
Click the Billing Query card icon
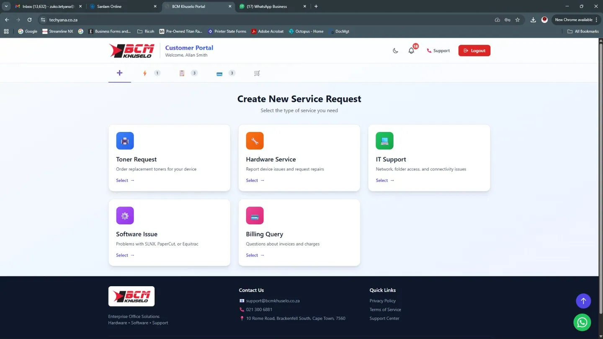[x=255, y=215]
